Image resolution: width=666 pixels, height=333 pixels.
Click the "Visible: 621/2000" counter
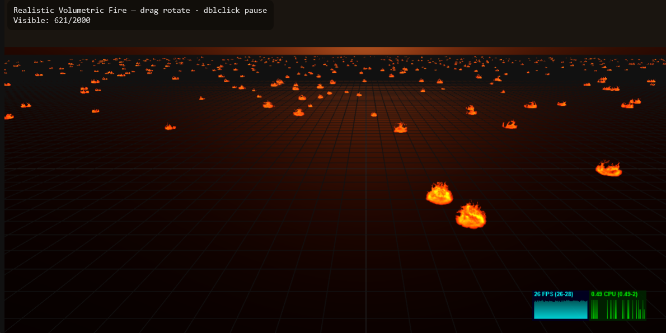[51, 21]
